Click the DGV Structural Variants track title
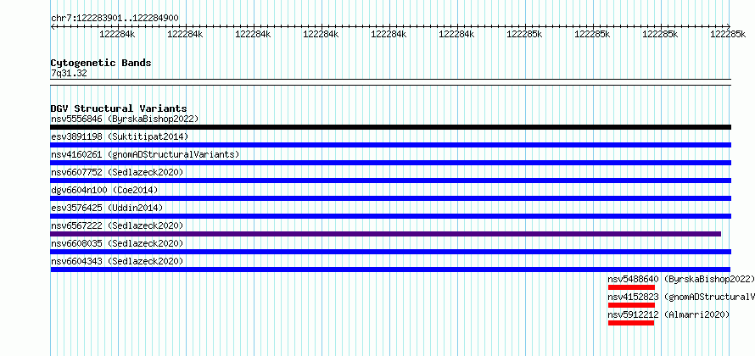This screenshot has height=356, width=755. click(x=119, y=108)
